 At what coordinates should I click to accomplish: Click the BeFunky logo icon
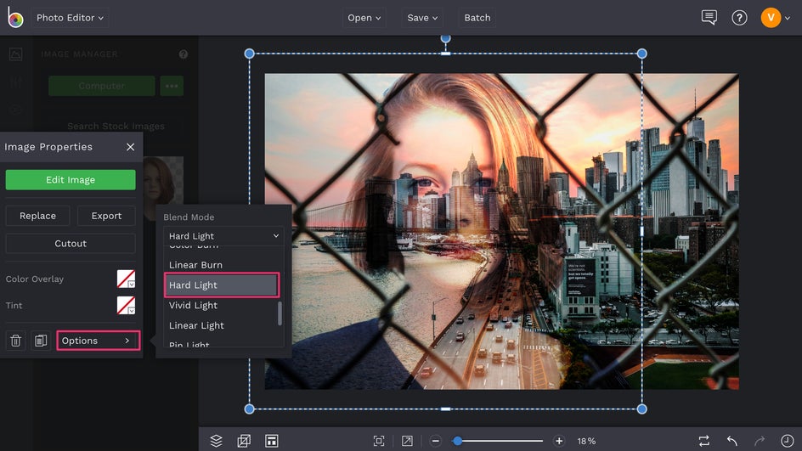[x=15, y=18]
